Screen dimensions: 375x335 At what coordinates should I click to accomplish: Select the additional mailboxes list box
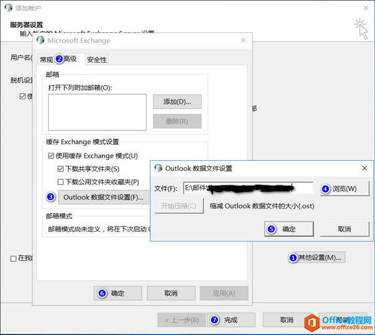[x=97, y=112]
